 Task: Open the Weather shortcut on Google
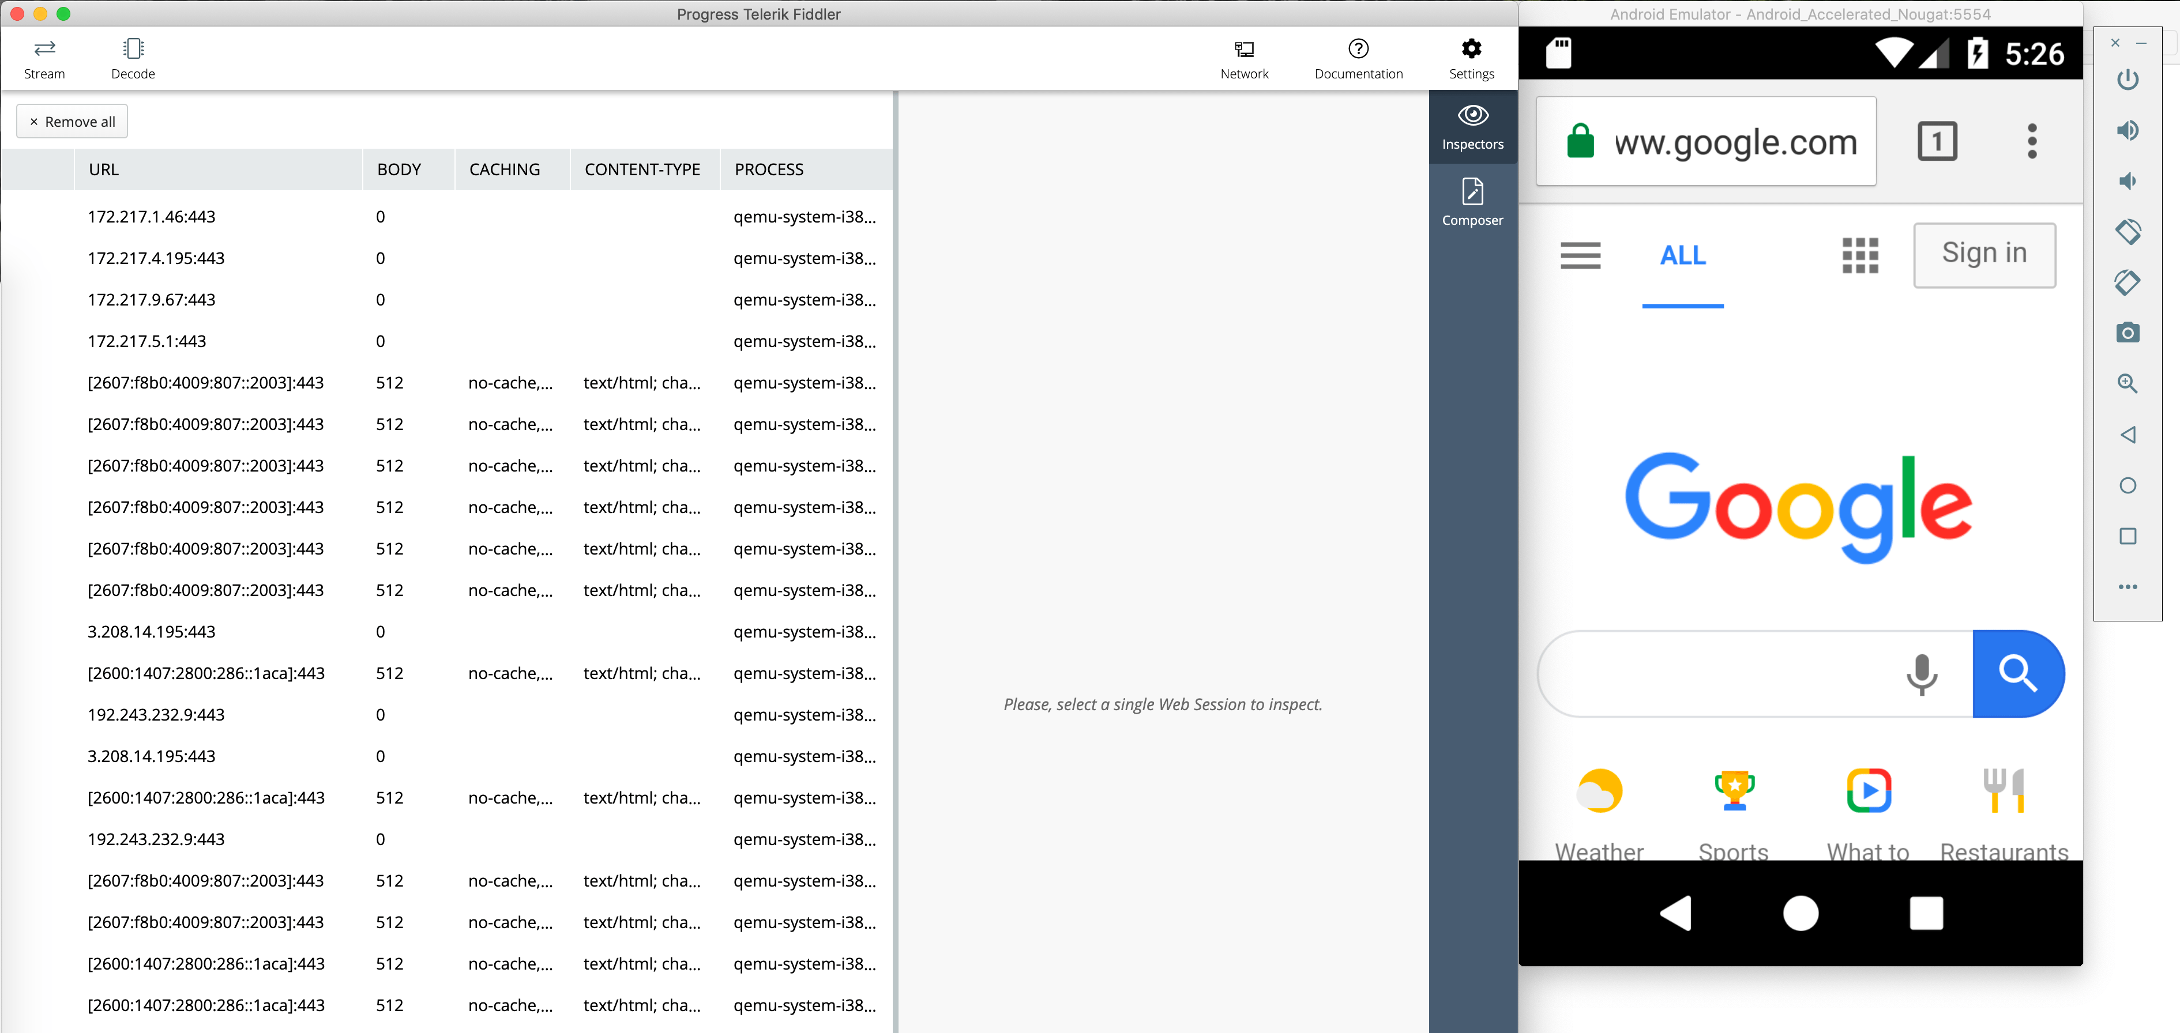point(1599,814)
